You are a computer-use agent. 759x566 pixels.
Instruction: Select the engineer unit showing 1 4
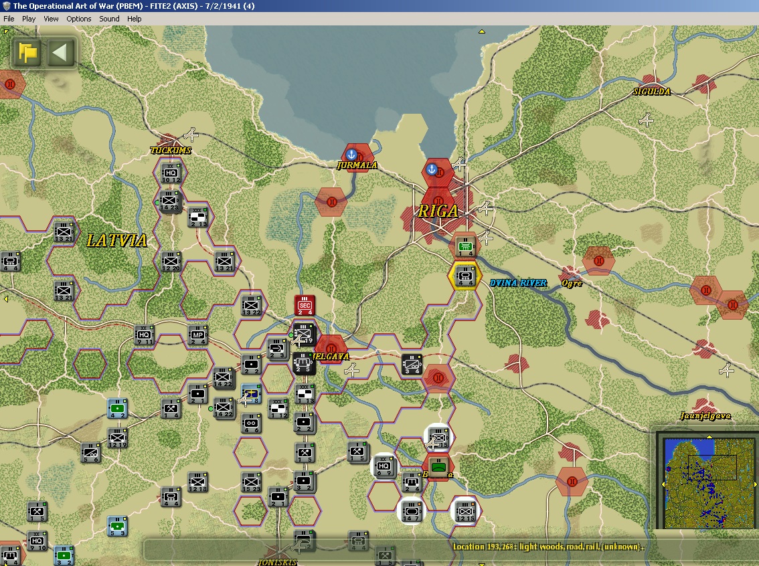[x=171, y=409]
